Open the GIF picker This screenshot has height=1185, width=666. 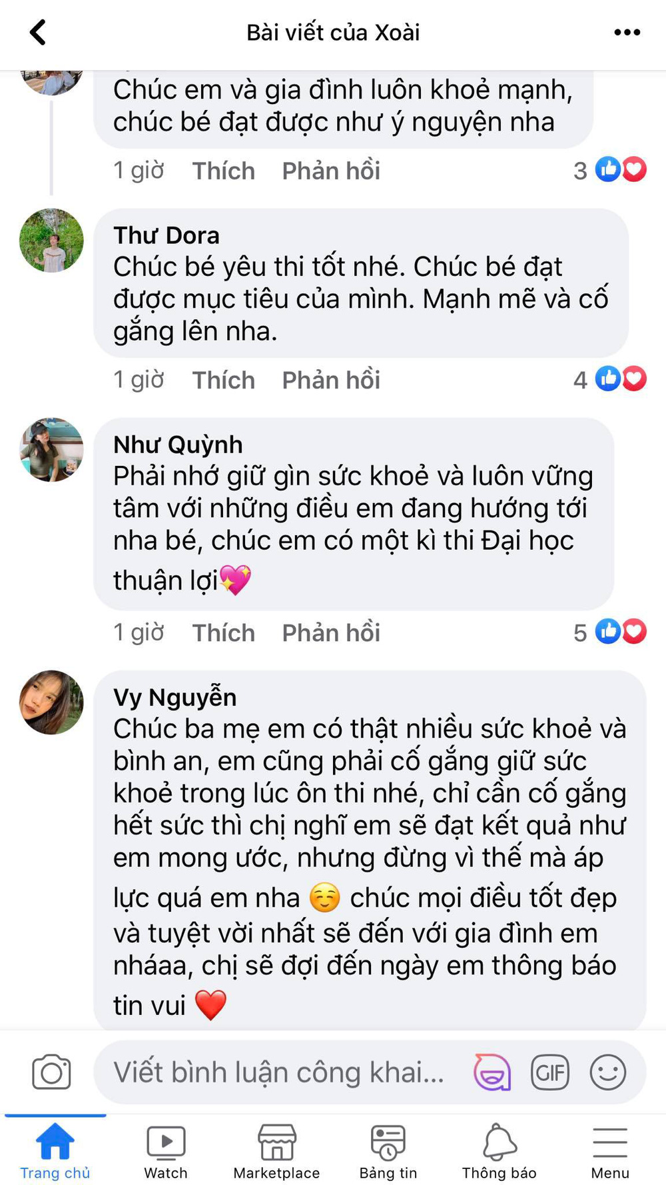[x=550, y=1072]
